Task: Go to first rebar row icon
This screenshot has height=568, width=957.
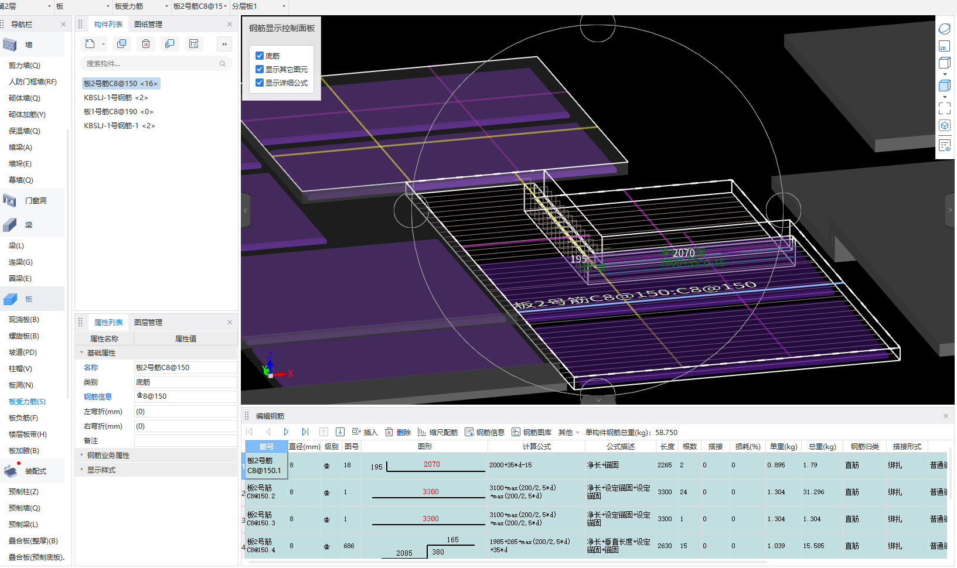Action: click(250, 432)
